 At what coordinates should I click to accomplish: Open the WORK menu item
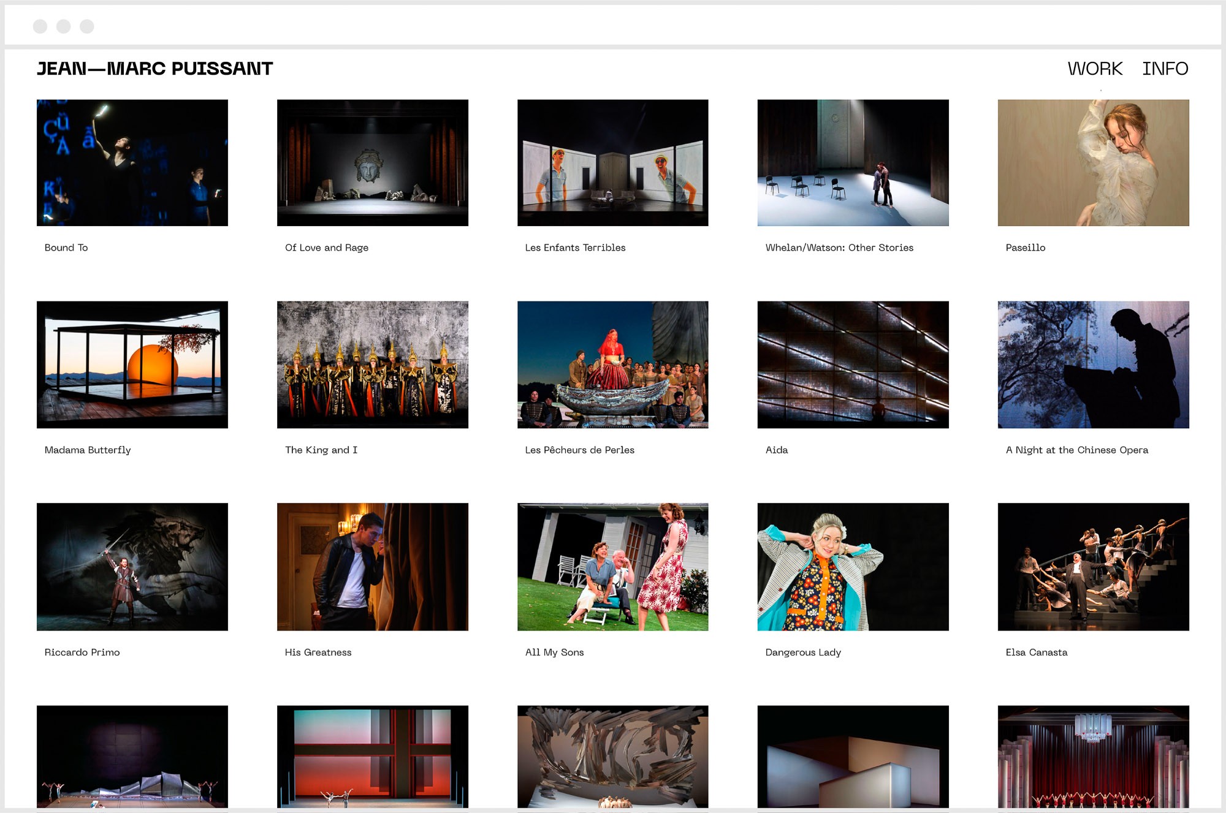1095,69
